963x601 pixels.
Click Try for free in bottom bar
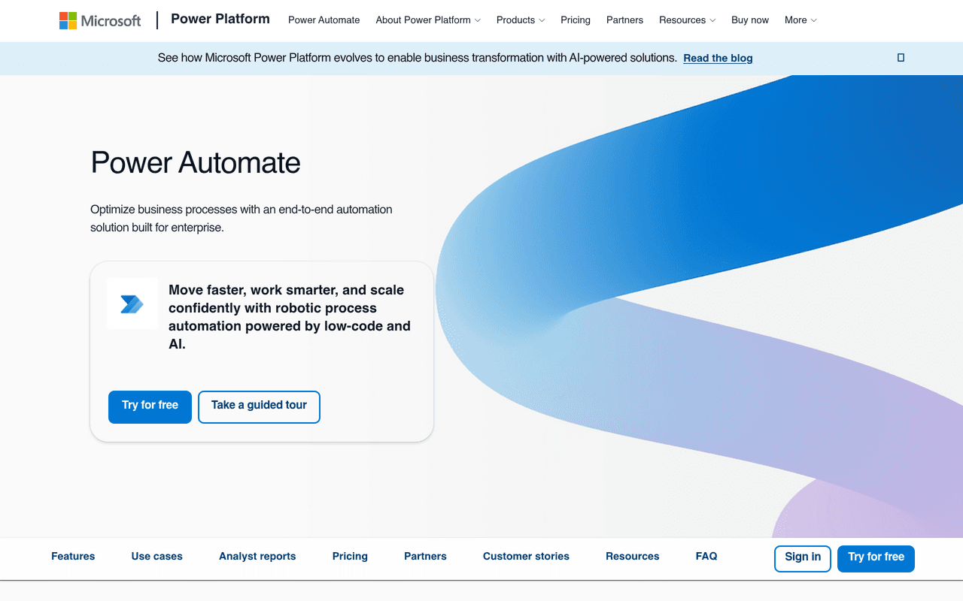click(876, 558)
